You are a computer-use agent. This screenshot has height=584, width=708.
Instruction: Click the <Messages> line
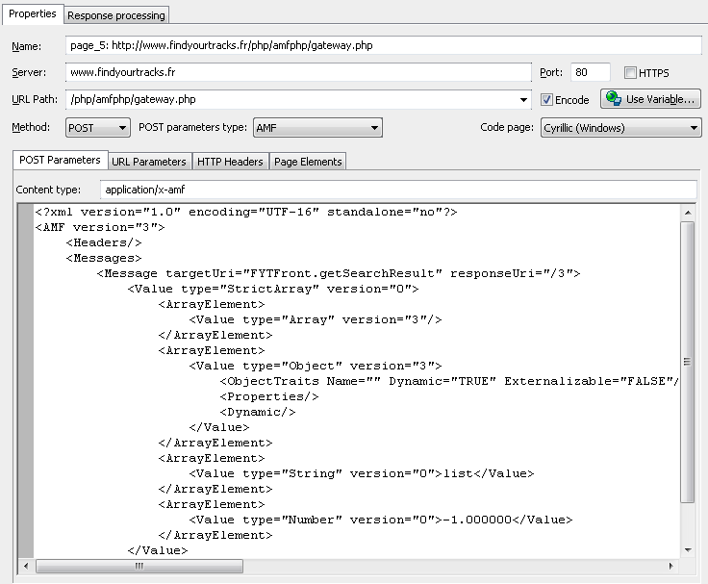click(x=103, y=258)
